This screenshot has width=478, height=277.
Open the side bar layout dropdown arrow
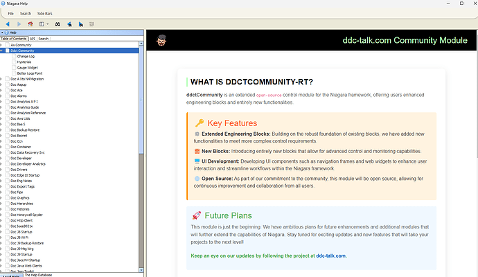[x=48, y=24]
